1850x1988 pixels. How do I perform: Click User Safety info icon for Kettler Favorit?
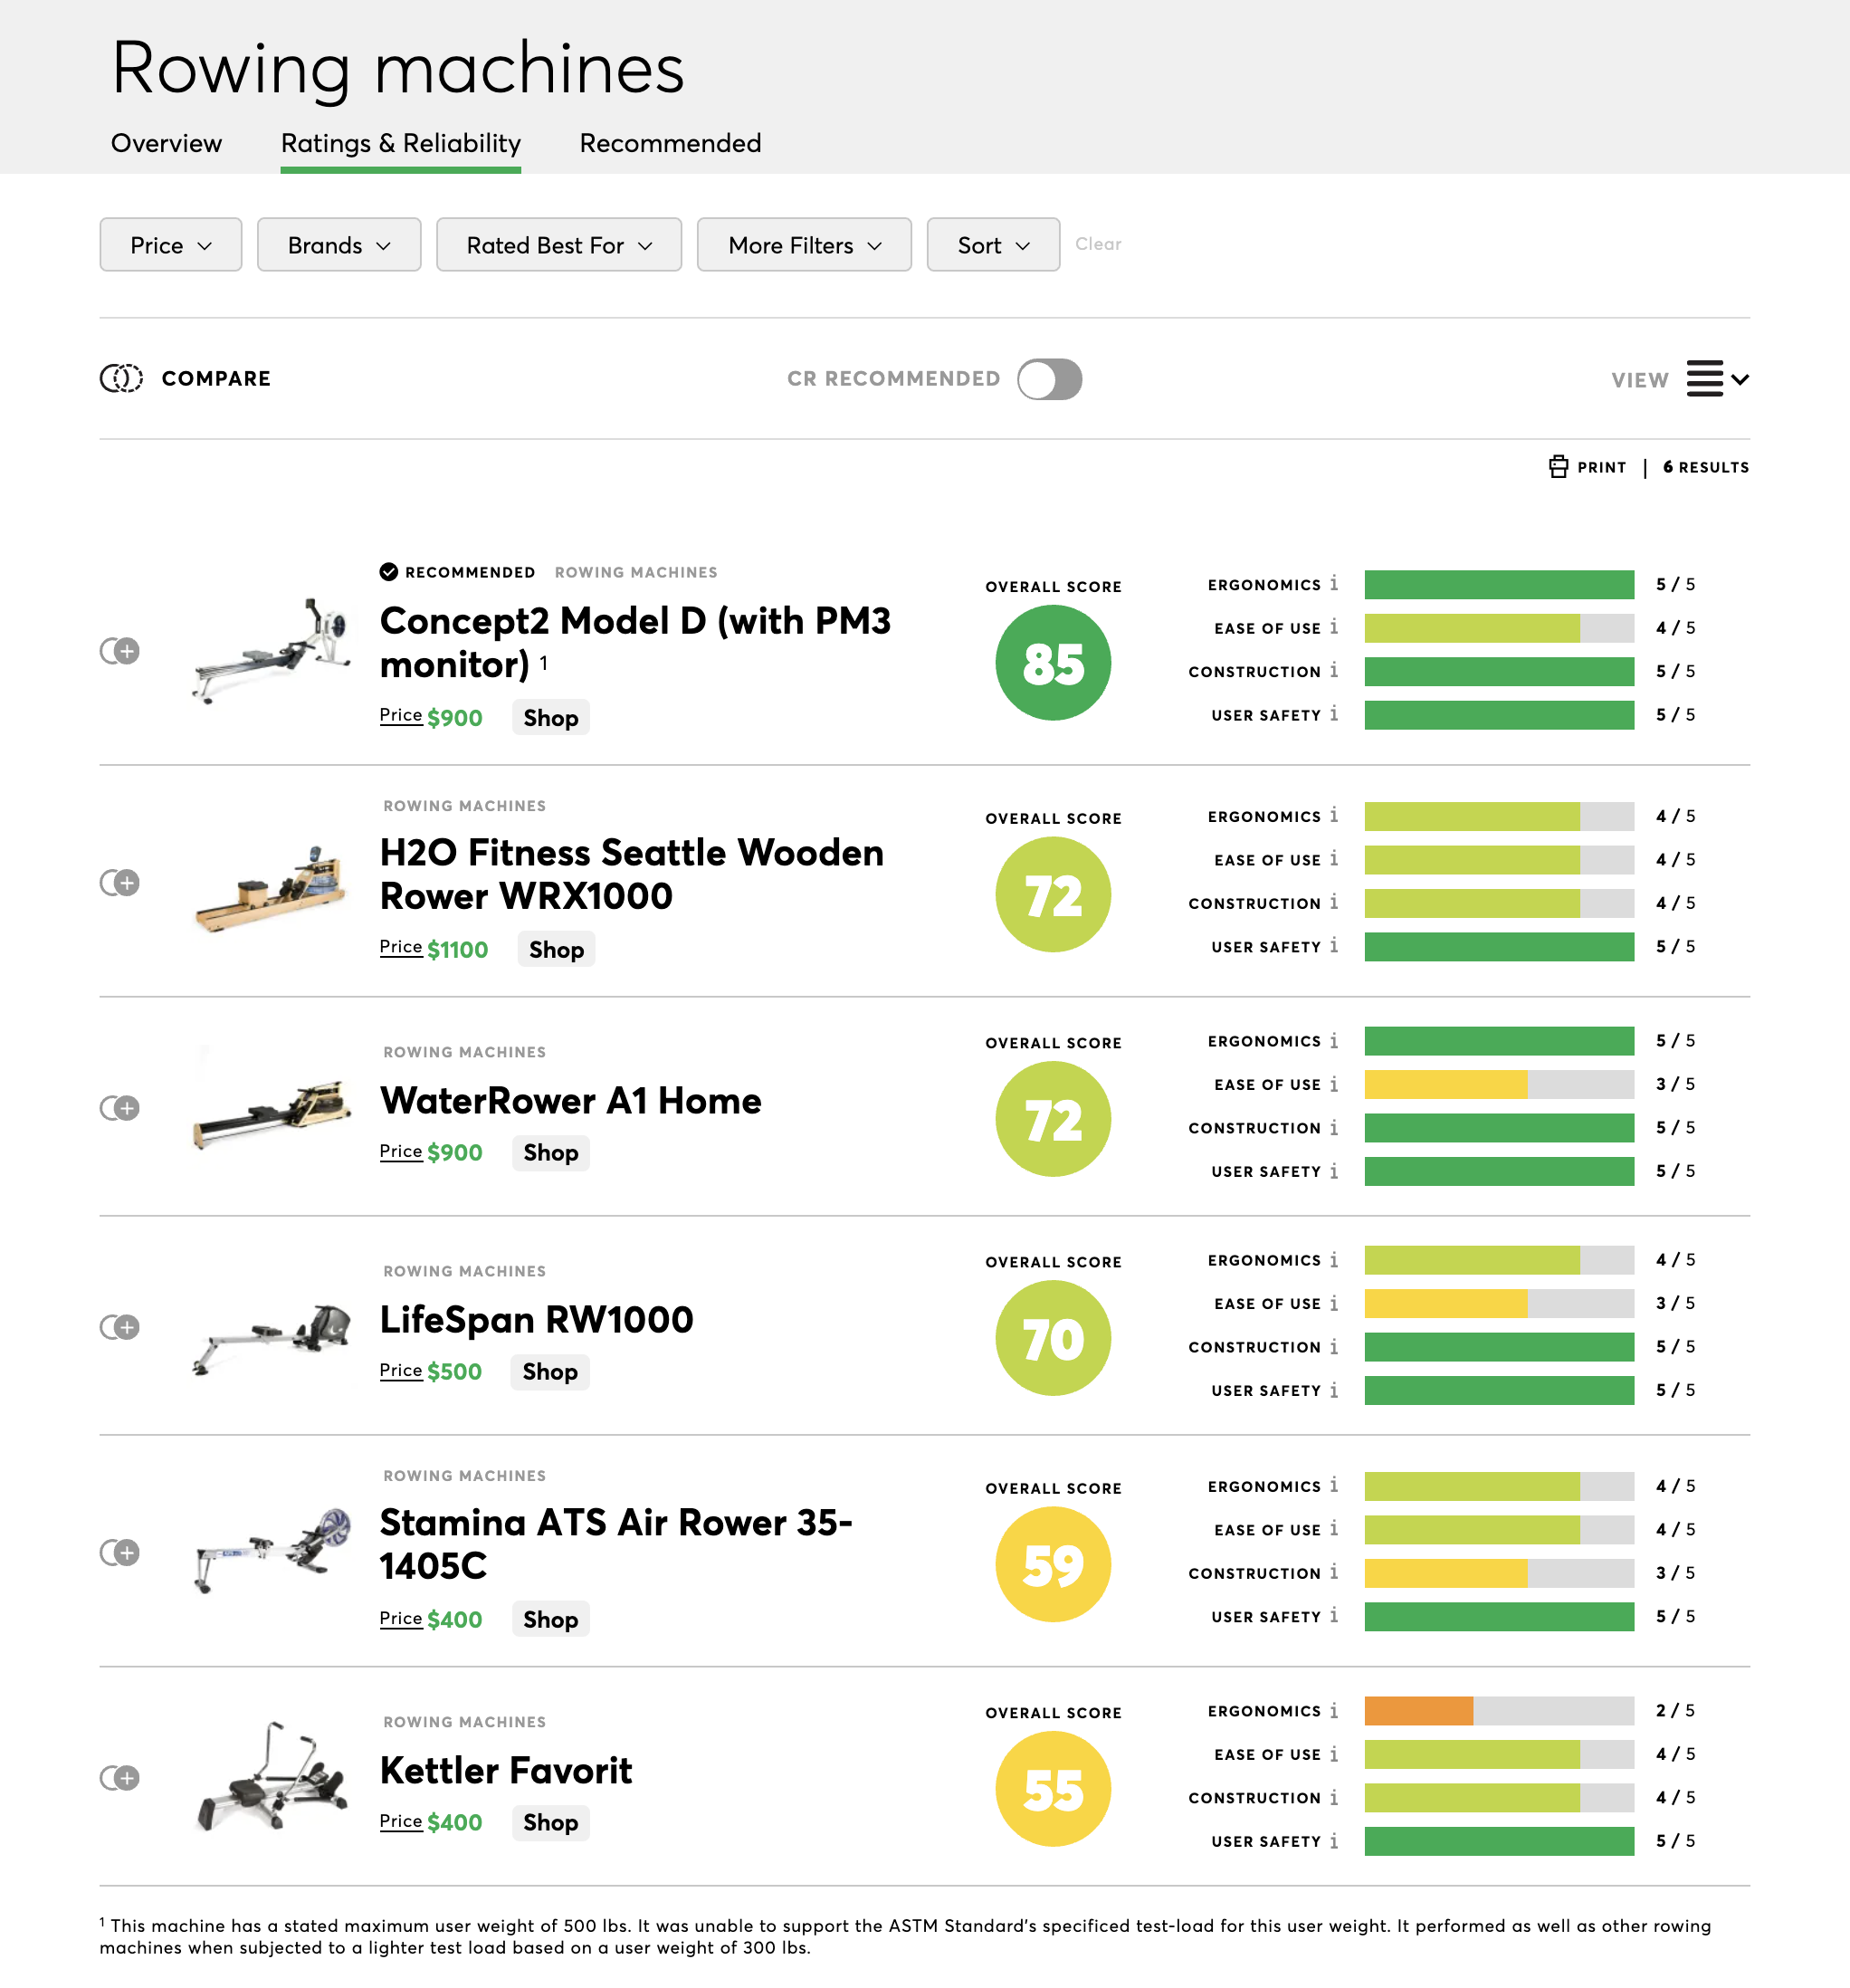pyautogui.click(x=1333, y=1840)
